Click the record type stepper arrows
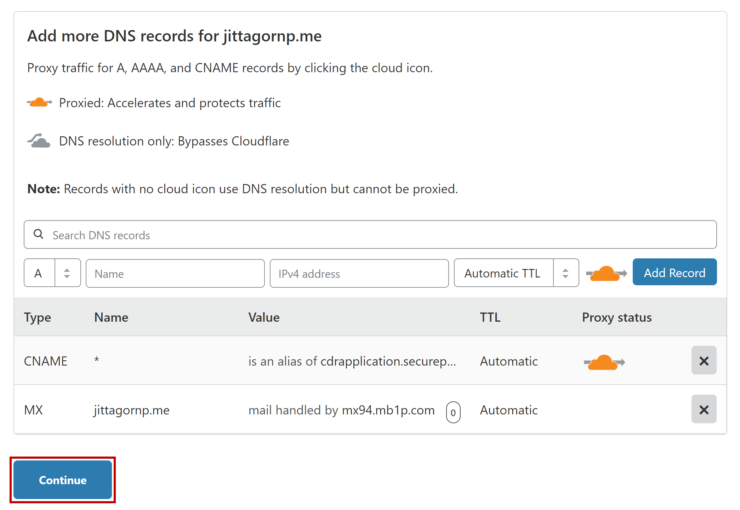 [x=67, y=273]
